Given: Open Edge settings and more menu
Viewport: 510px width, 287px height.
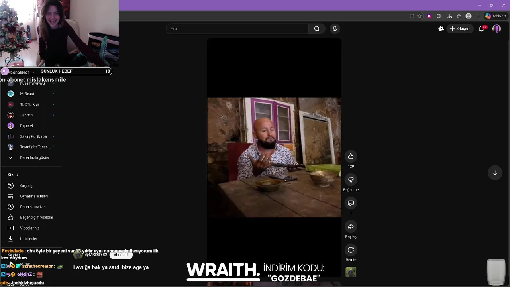Looking at the screenshot, I should (x=478, y=16).
